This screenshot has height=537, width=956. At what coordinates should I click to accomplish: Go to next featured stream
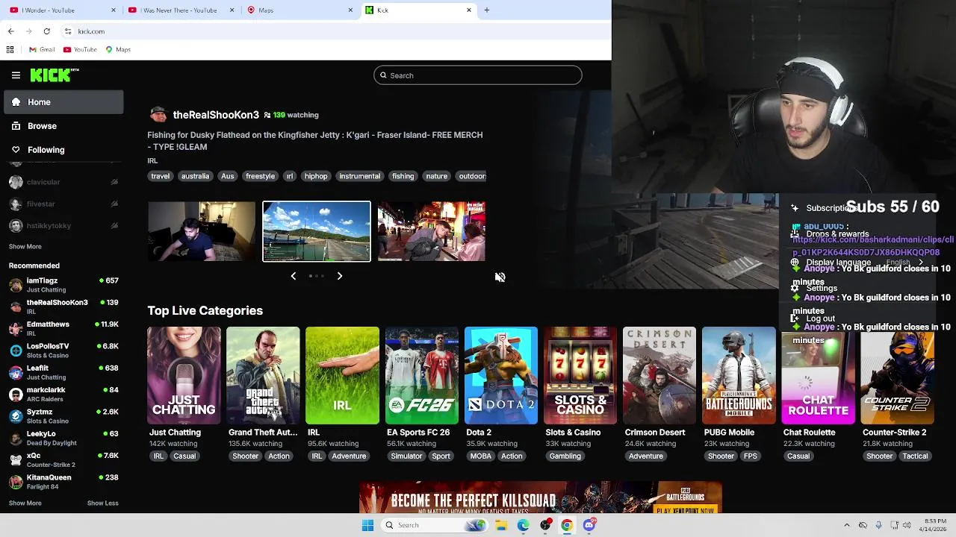[339, 276]
